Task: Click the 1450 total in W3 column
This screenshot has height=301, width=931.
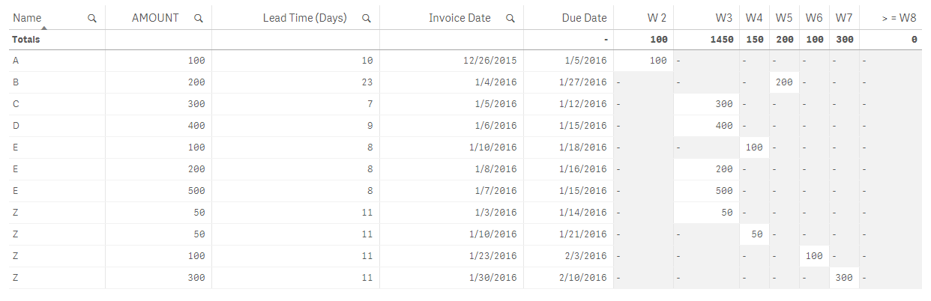Action: pos(720,40)
